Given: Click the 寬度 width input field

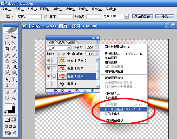Looking at the screenshot, I should point(34,16).
